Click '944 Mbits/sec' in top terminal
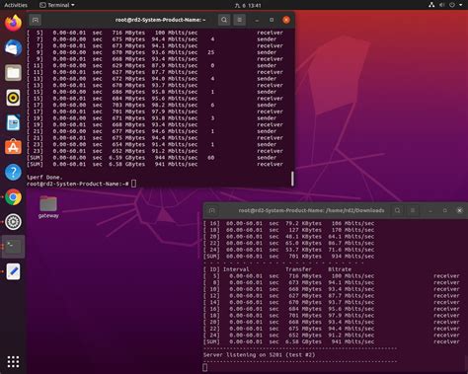This screenshot has height=374, width=468. pyautogui.click(x=176, y=158)
